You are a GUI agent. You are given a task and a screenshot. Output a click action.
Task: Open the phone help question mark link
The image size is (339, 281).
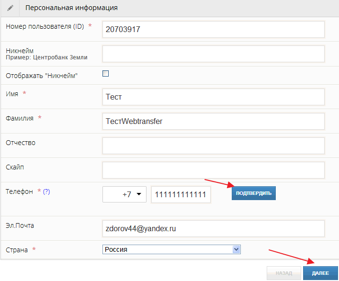click(x=46, y=191)
